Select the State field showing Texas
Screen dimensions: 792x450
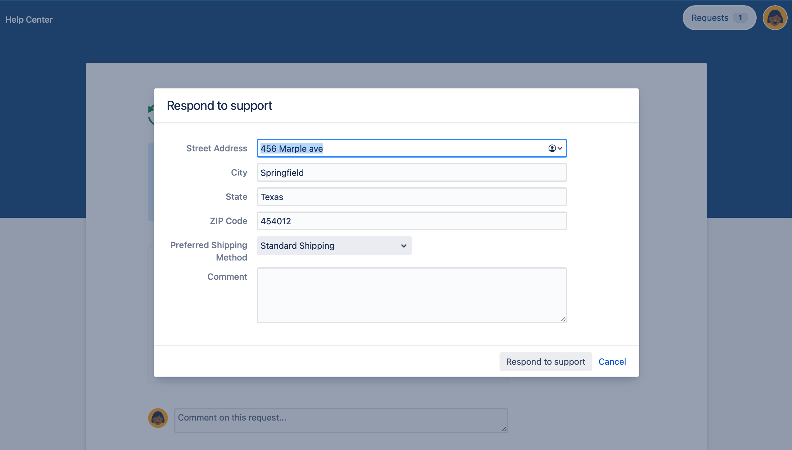(411, 197)
